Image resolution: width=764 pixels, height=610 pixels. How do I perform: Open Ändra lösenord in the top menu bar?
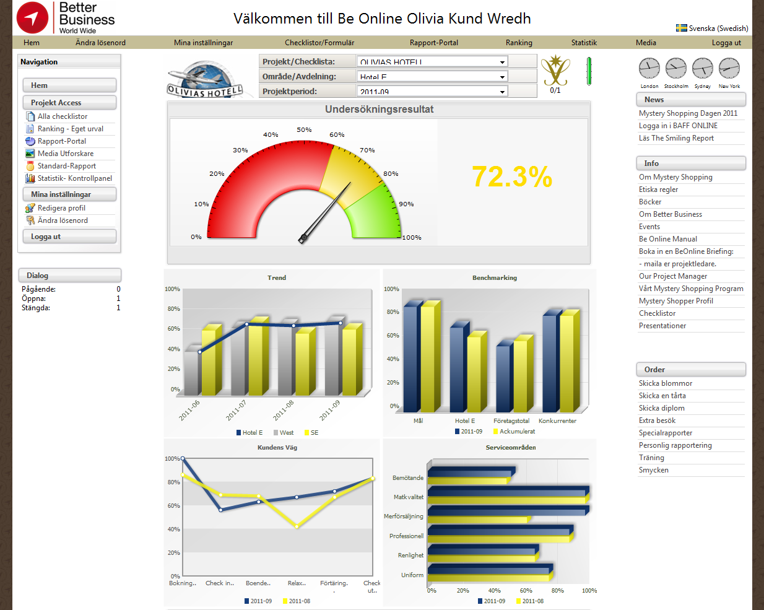tap(100, 43)
